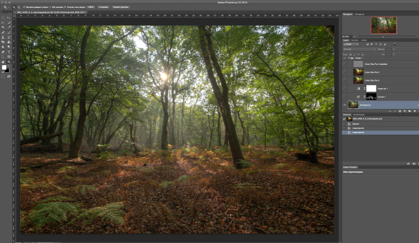Change the screen mode

point(9,76)
